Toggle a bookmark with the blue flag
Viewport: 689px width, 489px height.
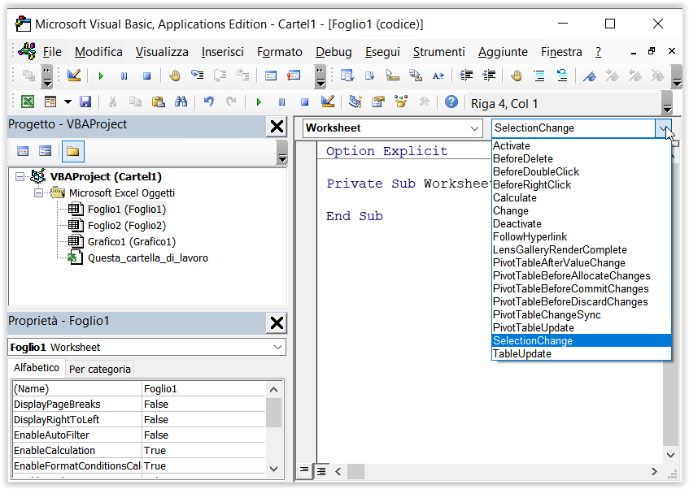590,76
